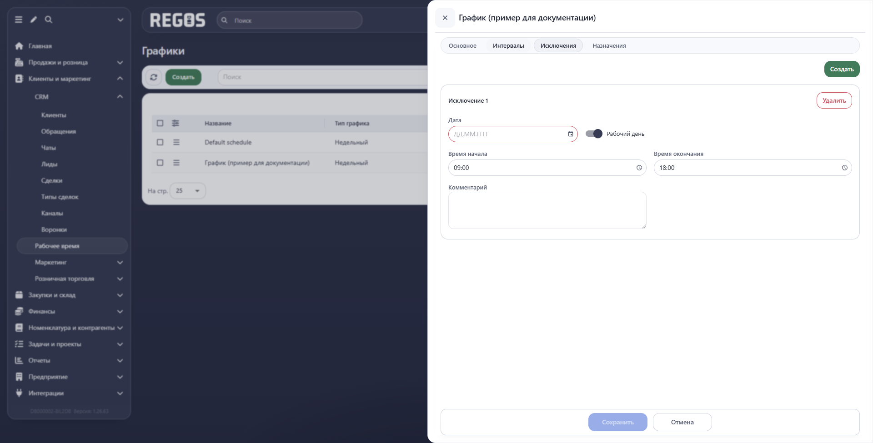Expand the top sidebar chevron dropdown

120,20
